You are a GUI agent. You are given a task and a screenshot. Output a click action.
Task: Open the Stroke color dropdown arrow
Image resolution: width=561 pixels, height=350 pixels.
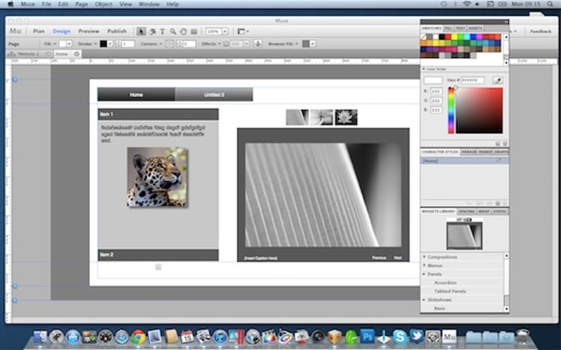tap(110, 44)
